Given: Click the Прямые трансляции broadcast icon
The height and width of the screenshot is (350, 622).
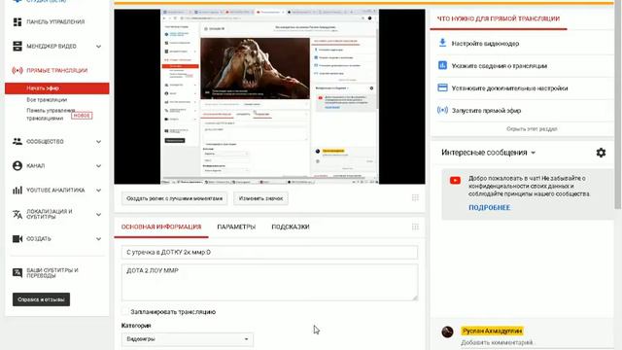Looking at the screenshot, I should pos(17,70).
